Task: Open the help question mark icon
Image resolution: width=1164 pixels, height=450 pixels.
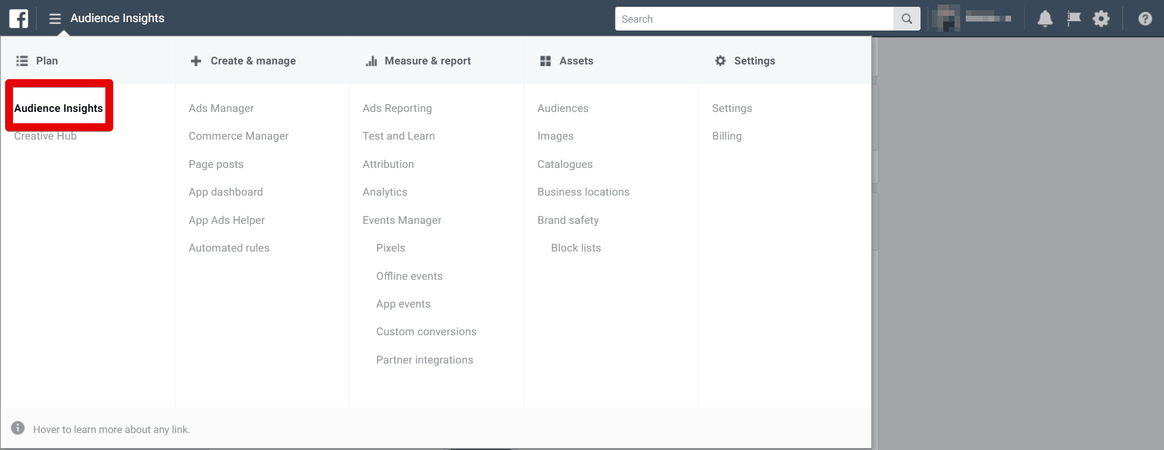Action: 1145,19
